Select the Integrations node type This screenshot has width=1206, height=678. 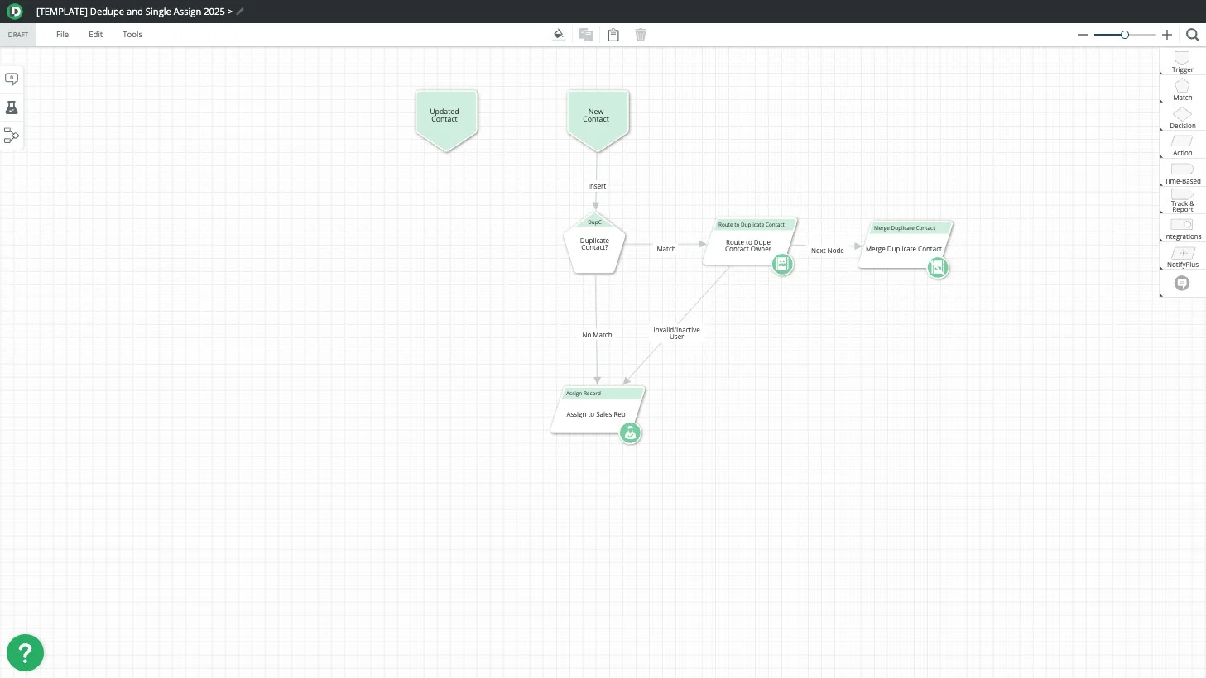coord(1182,229)
